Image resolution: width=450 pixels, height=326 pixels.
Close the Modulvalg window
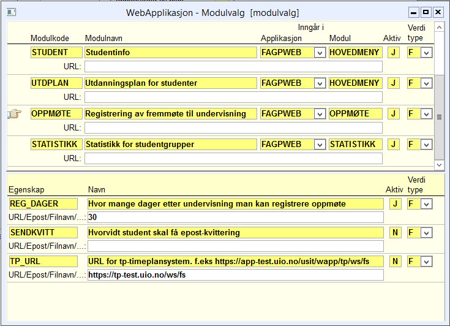pyautogui.click(x=438, y=12)
